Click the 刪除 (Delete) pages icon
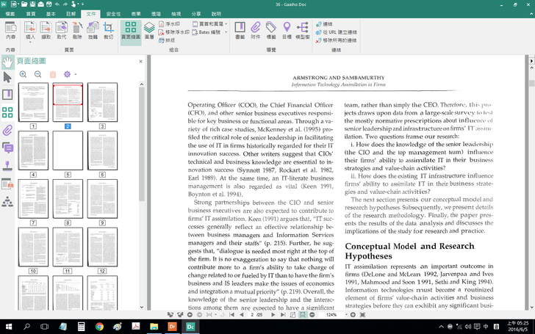535x334 pixels. (x=77, y=30)
